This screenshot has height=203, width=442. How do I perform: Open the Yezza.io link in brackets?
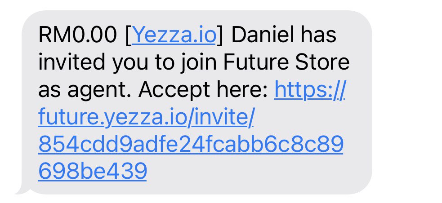tap(174, 35)
